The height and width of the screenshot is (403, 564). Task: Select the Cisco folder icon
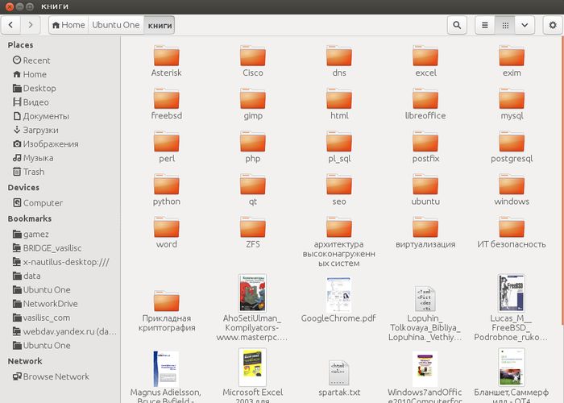click(x=253, y=56)
